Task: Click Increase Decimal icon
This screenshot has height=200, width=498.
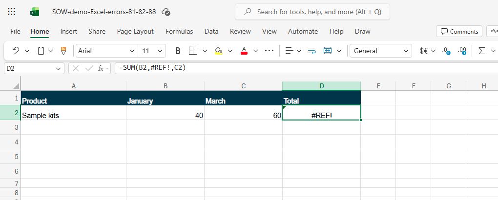Action: pos(462,51)
